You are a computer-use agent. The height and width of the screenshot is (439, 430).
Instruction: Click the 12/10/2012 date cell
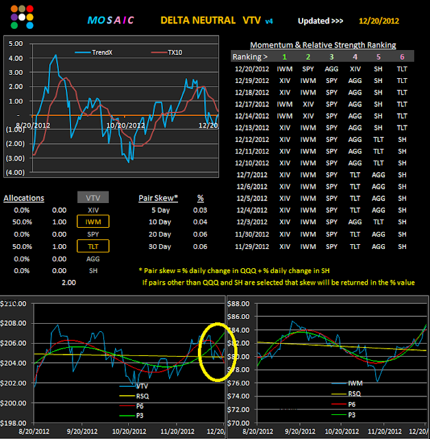[252, 163]
